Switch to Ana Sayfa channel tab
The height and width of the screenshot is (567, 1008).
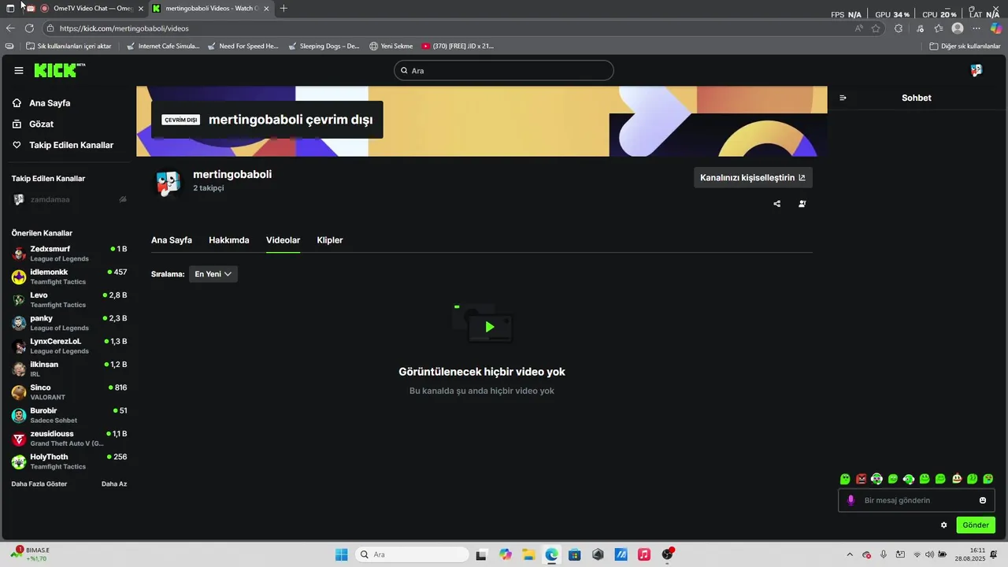172,240
